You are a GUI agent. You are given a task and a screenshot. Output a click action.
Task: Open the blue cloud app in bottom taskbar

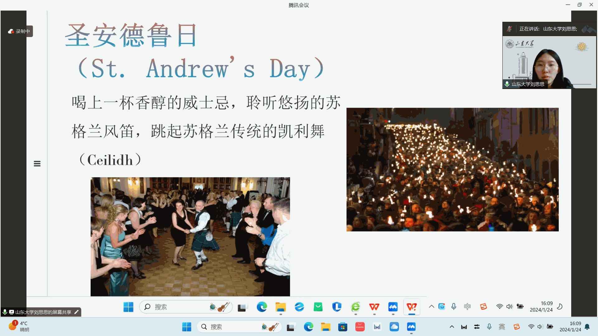(x=394, y=327)
